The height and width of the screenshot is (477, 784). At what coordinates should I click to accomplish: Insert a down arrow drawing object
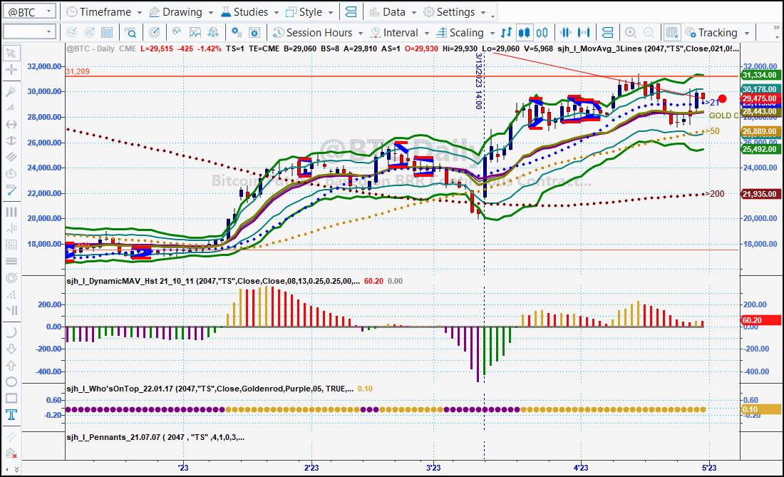11,349
